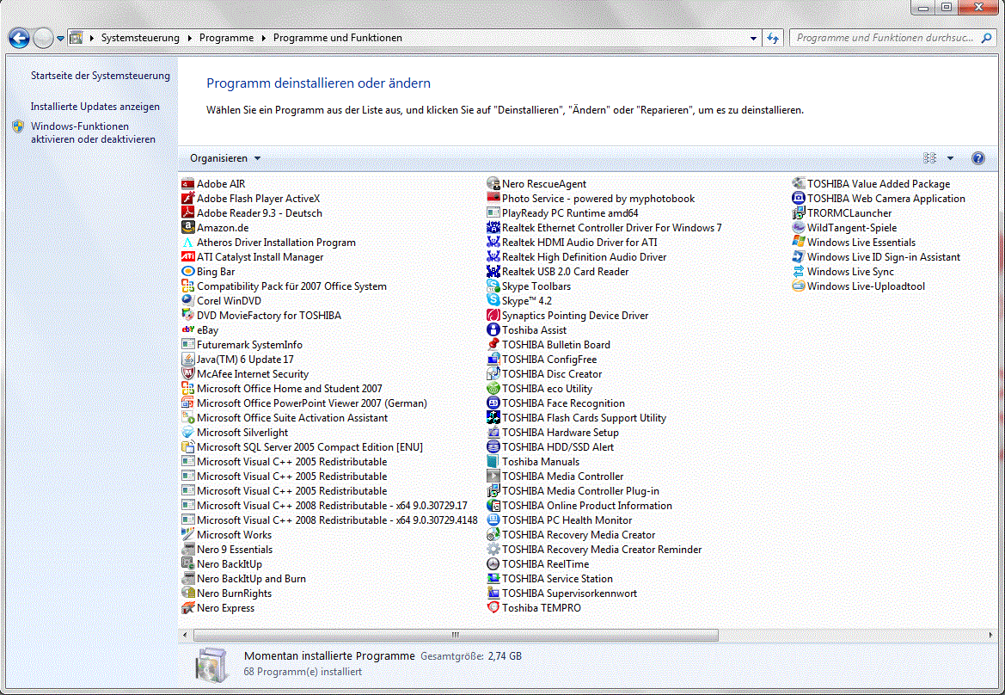Select Microsoft Works entry
Image resolution: width=1005 pixels, height=695 pixels.
(x=227, y=535)
